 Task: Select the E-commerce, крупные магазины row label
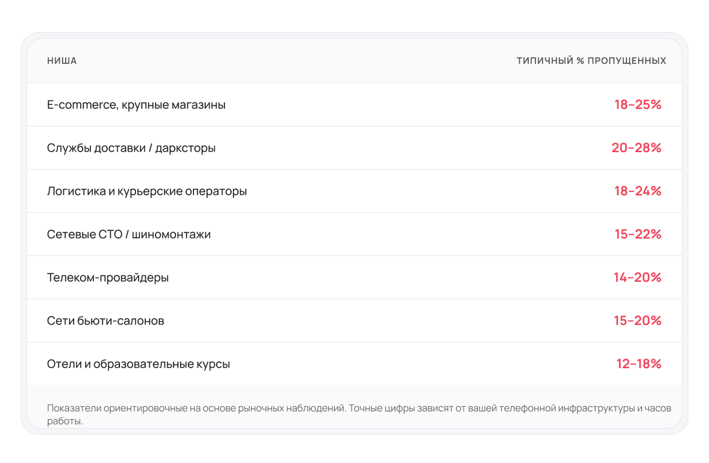136,104
